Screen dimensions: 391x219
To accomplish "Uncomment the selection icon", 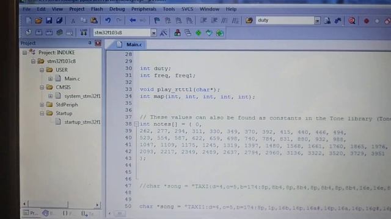I will tap(235, 20).
